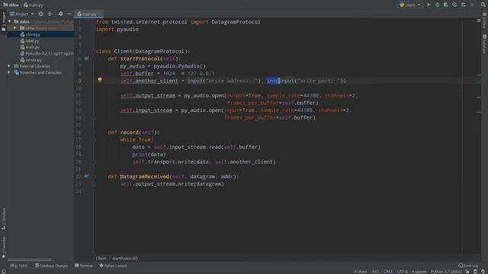Screen dimensions: 488x274
Task: Click the lock read-only icon in status bar
Action: (x=467, y=272)
